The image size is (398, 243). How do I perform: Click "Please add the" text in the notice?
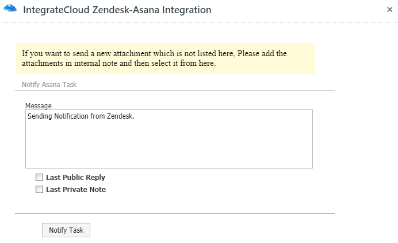pos(262,54)
